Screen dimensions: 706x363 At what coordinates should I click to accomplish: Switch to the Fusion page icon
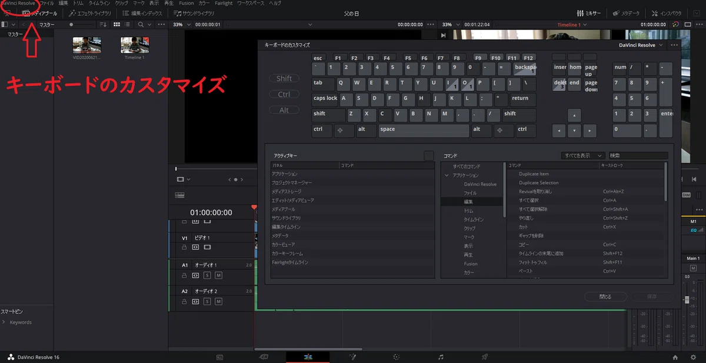point(352,357)
